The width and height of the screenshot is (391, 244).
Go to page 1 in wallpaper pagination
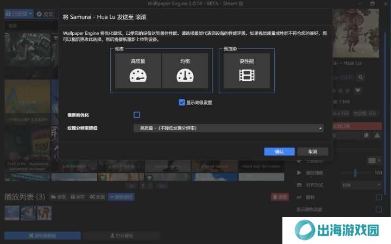(143, 186)
